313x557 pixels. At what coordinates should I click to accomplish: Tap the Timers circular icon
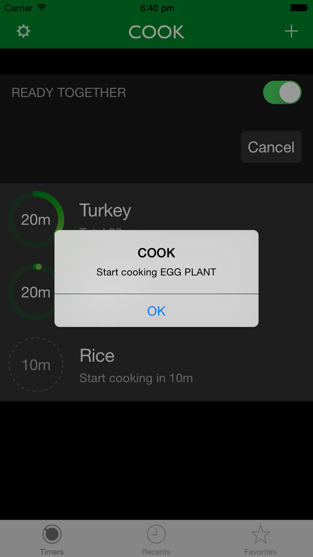pos(52,534)
